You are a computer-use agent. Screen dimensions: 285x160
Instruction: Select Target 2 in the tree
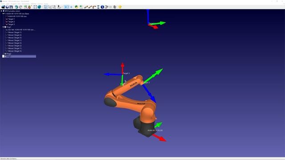point(12,22)
